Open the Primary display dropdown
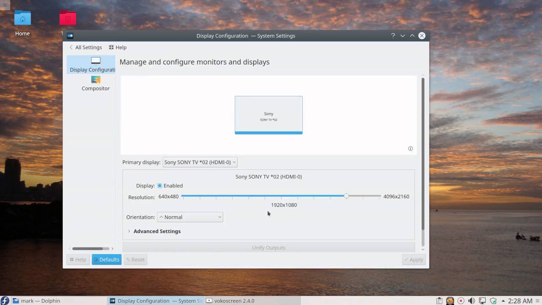The image size is (542, 305). [200, 162]
